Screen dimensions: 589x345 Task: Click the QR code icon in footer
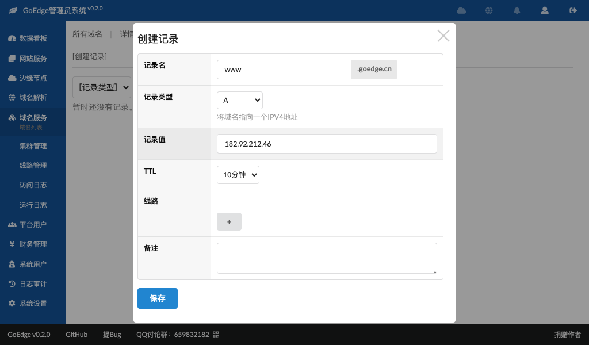pyautogui.click(x=216, y=335)
